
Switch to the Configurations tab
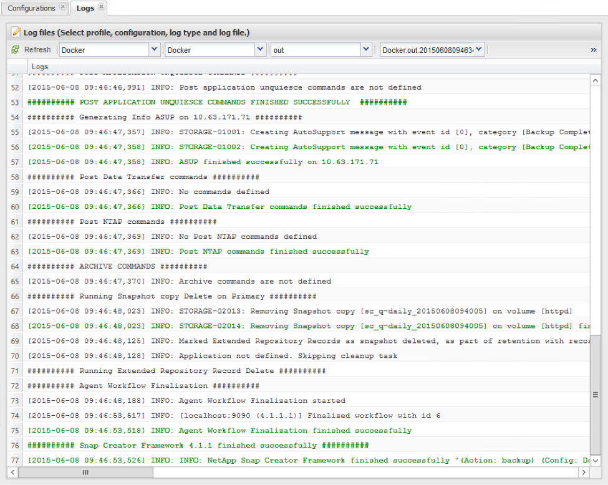pos(31,8)
